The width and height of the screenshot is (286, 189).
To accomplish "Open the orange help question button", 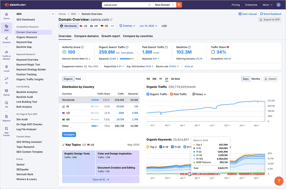I will tap(279, 181).
